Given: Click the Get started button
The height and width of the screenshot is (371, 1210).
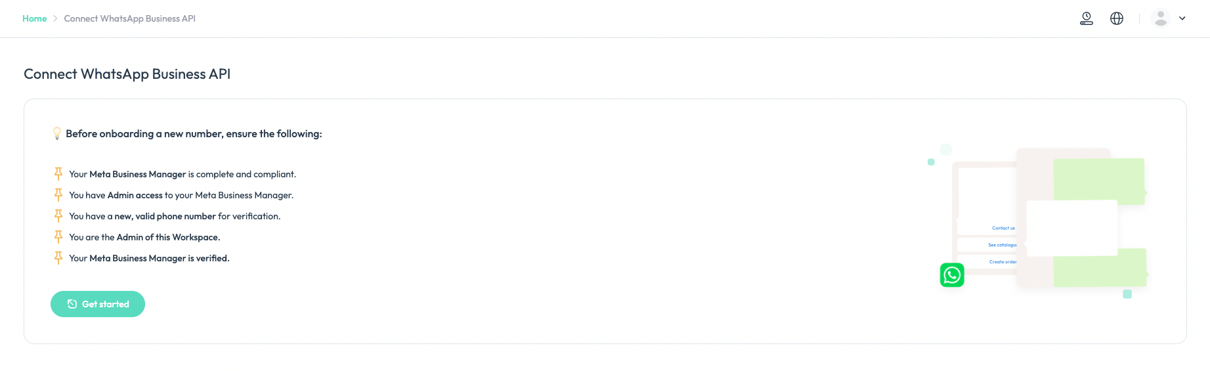Looking at the screenshot, I should [98, 304].
